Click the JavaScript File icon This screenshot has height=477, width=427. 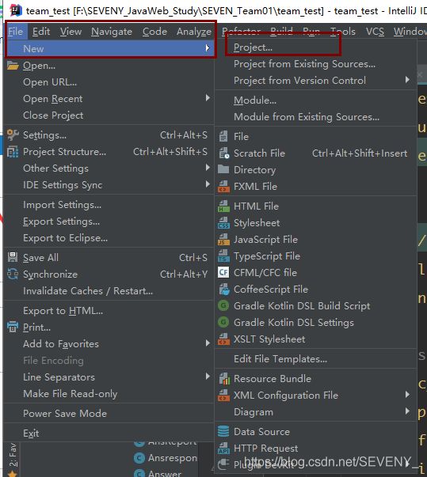pyautogui.click(x=223, y=240)
